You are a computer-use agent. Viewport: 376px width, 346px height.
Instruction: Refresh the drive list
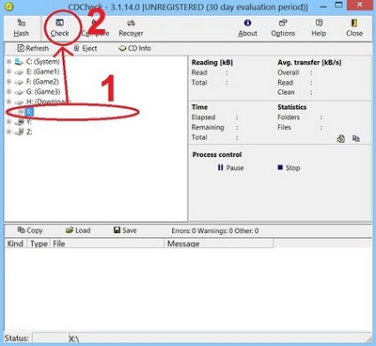(33, 48)
